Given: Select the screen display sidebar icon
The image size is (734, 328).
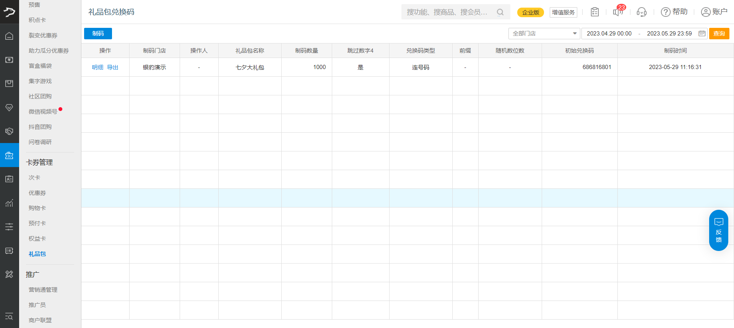Looking at the screenshot, I should point(9,251).
